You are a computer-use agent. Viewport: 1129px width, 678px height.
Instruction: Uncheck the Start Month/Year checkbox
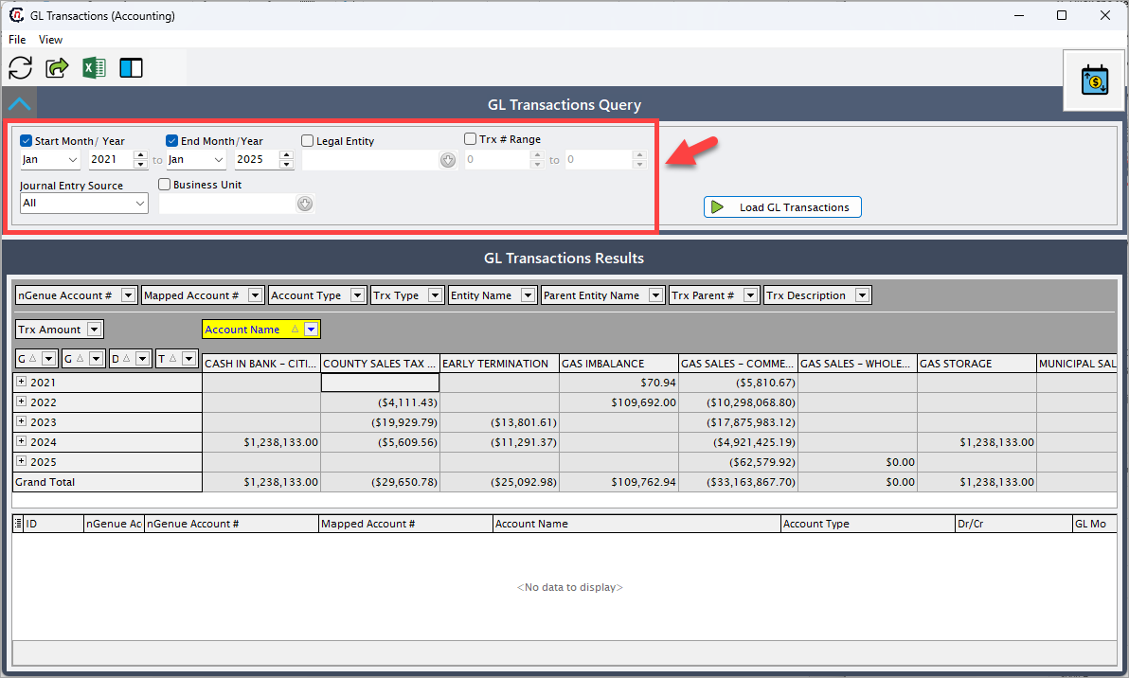click(x=26, y=140)
